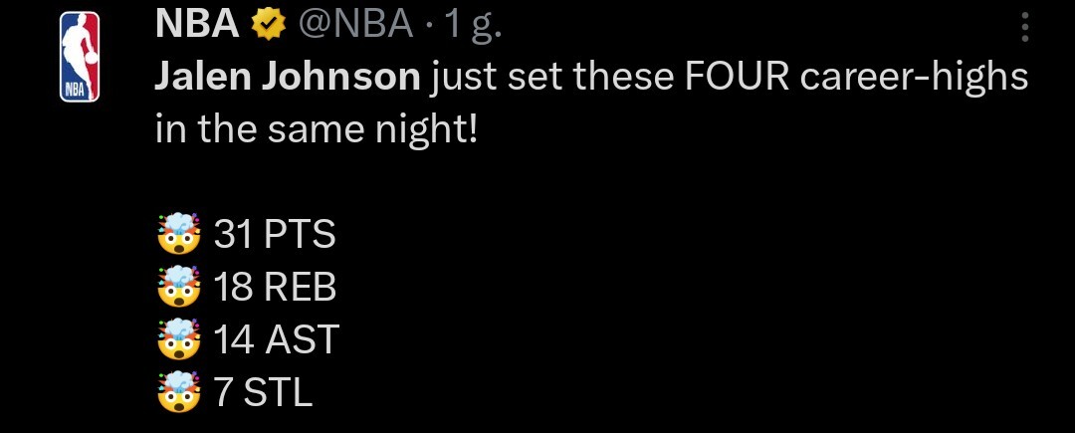
Task: Click the bold Jalen Johnson name
Action: [x=288, y=78]
